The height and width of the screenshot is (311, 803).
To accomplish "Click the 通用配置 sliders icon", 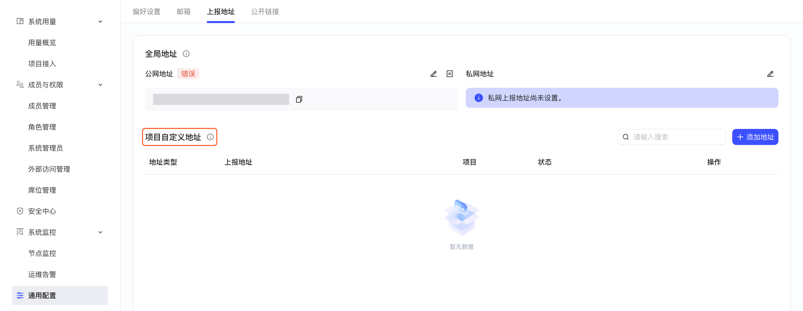I will (20, 295).
